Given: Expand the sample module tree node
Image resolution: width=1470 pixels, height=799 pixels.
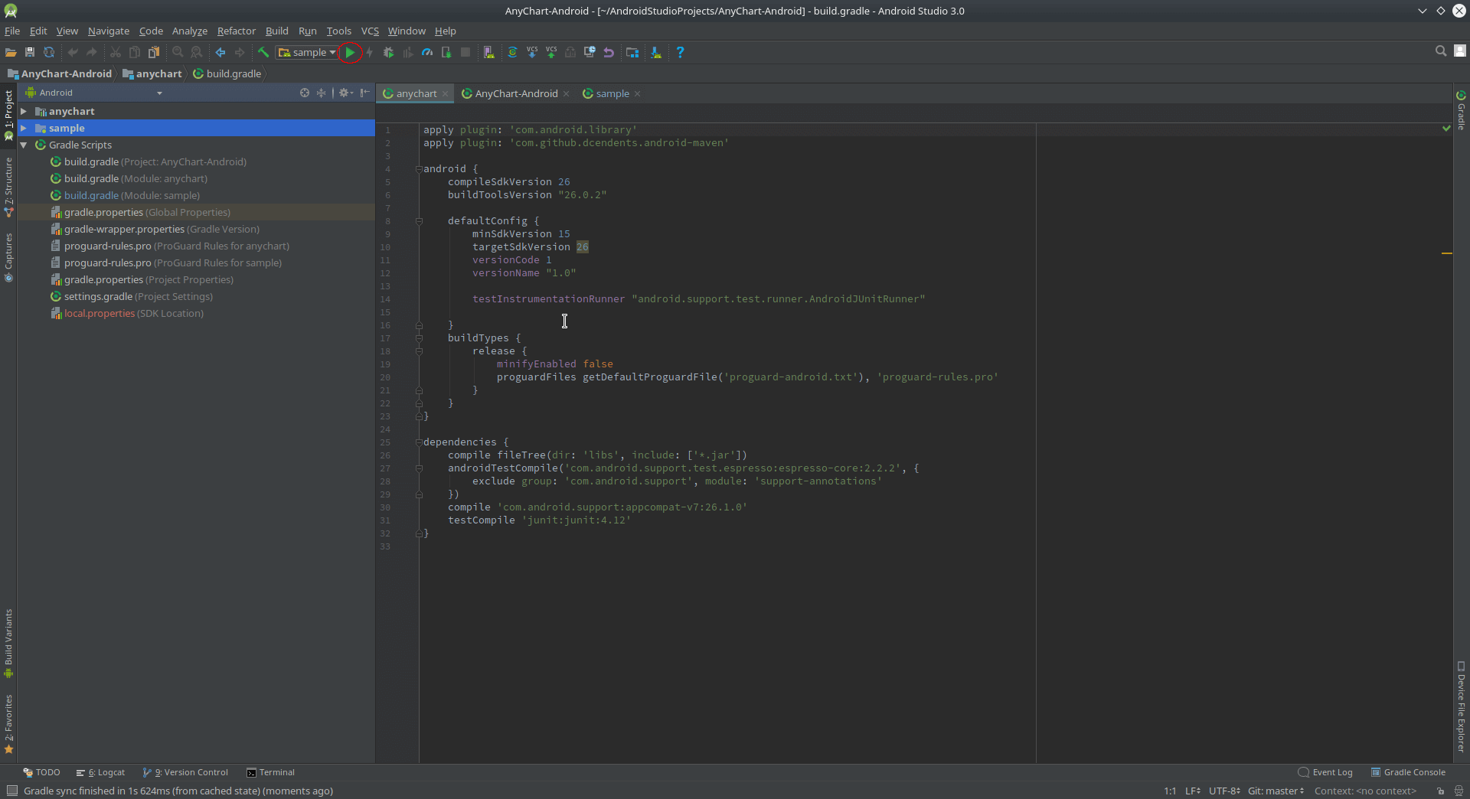Looking at the screenshot, I should (x=24, y=128).
